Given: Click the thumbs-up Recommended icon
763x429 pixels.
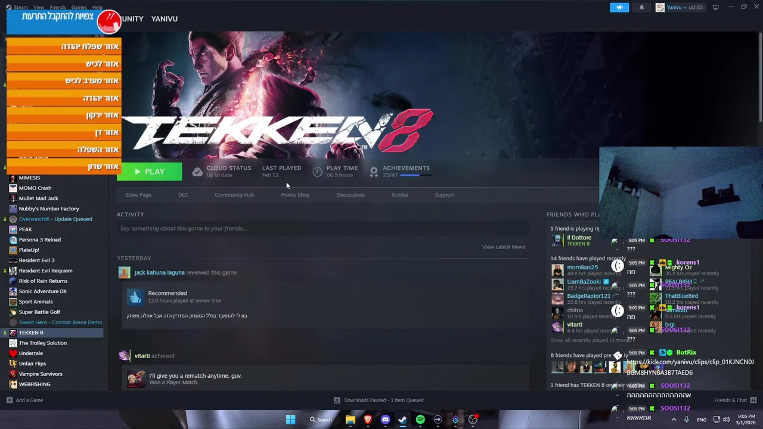Looking at the screenshot, I should coord(136,297).
